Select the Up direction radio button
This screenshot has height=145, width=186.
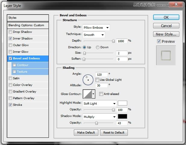(84, 47)
